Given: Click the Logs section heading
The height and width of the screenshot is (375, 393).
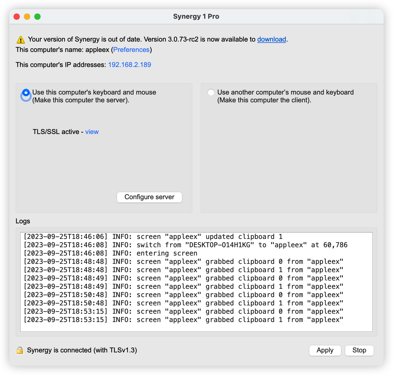Looking at the screenshot, I should tap(23, 221).
